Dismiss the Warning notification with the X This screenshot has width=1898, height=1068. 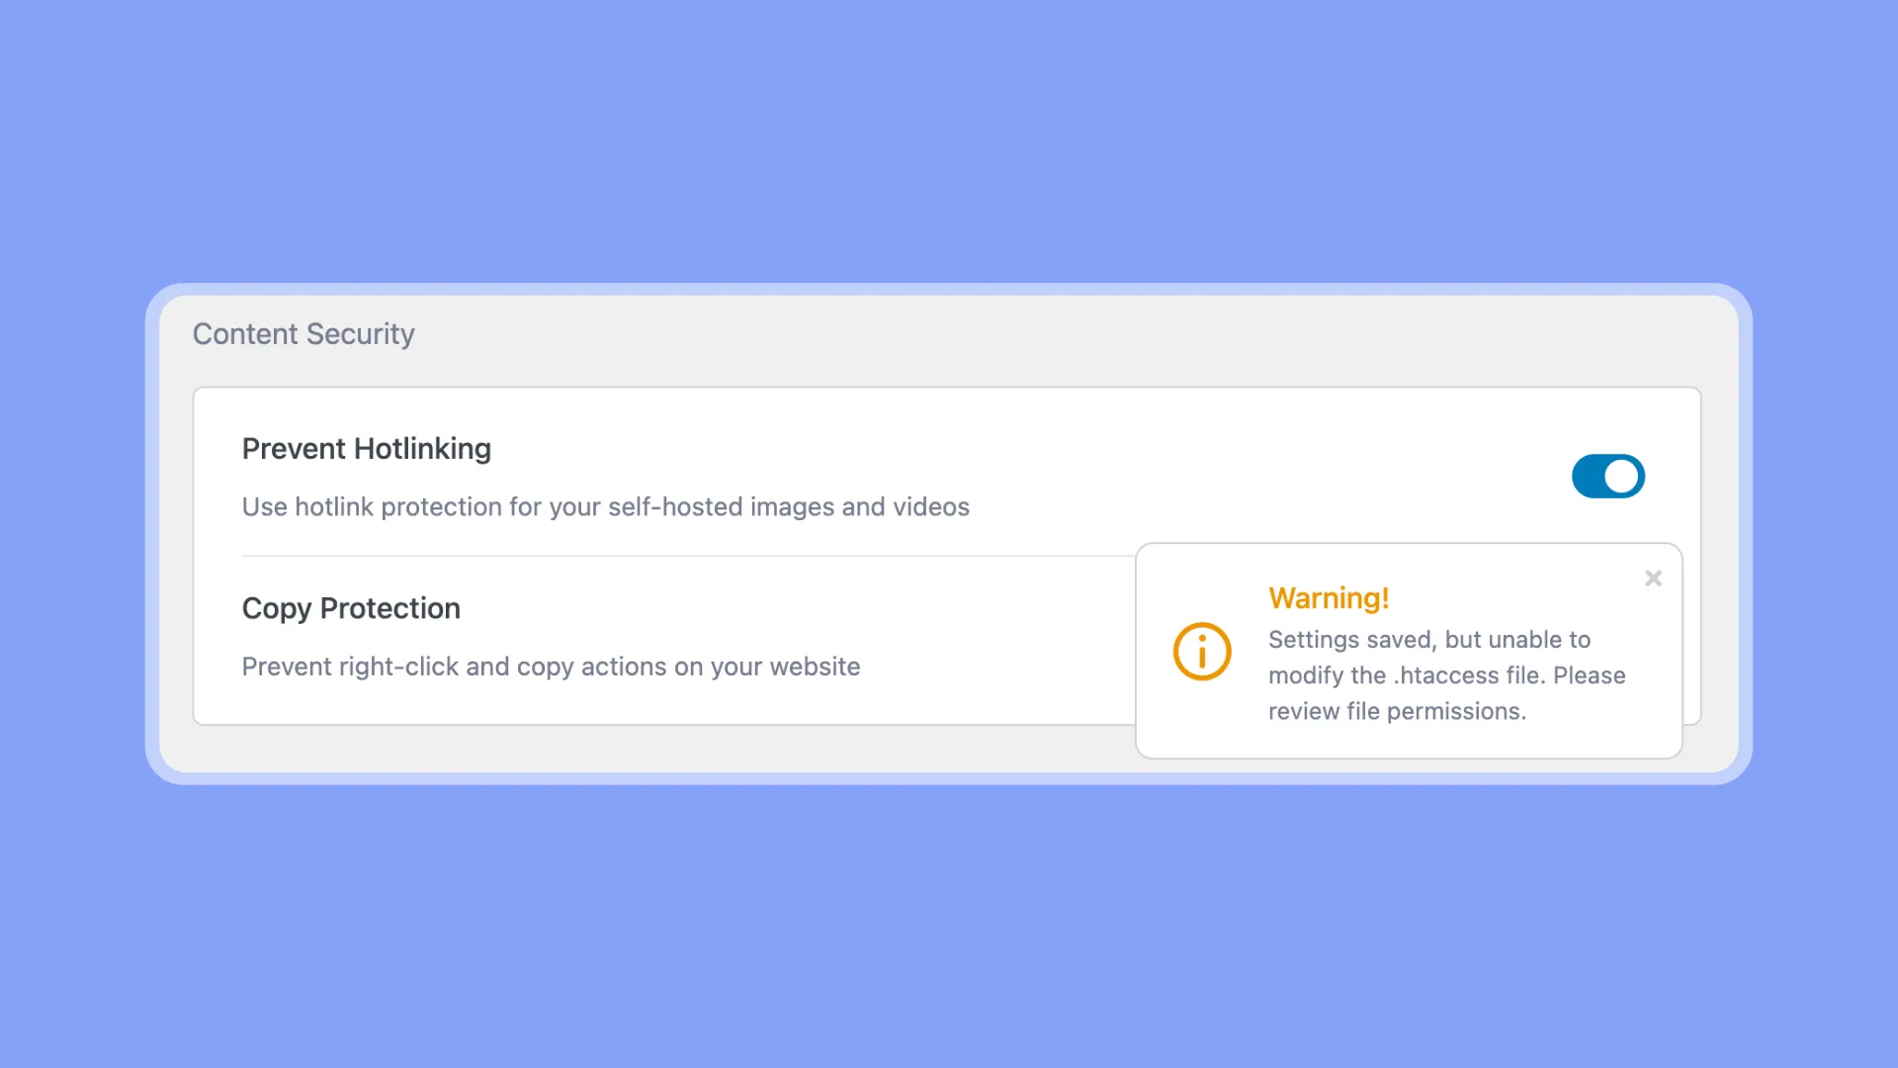tap(1653, 578)
